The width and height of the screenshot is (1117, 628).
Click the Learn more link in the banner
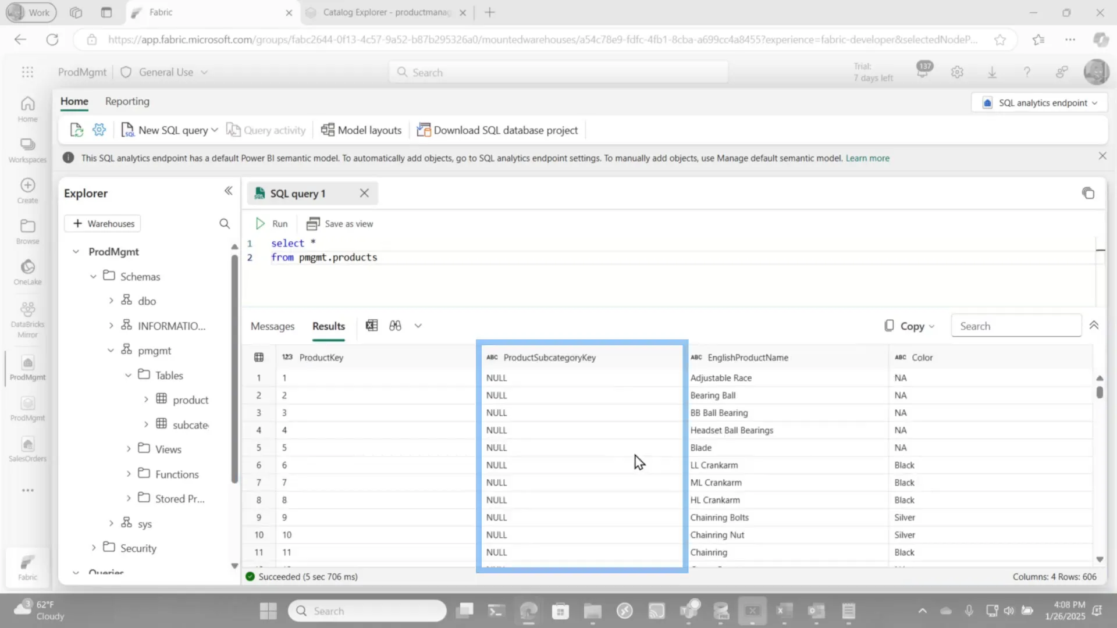tap(867, 158)
